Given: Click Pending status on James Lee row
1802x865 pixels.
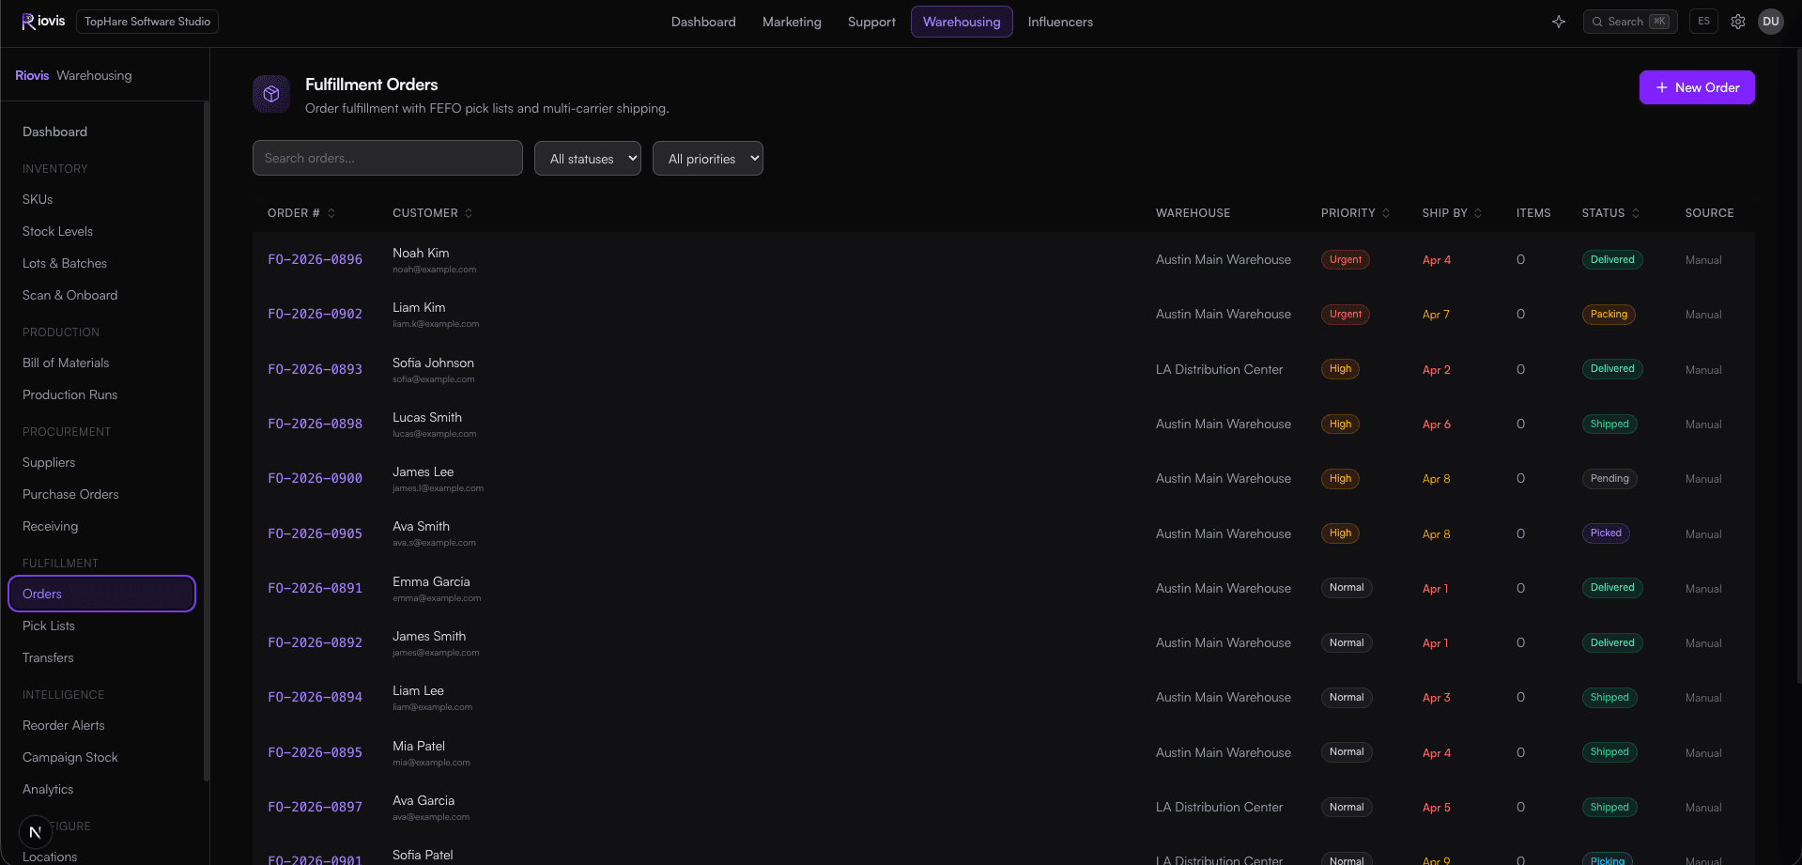Looking at the screenshot, I should (x=1609, y=479).
